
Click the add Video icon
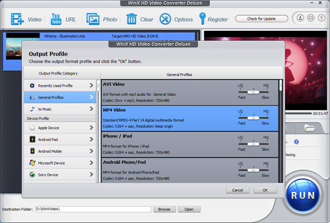17,19
